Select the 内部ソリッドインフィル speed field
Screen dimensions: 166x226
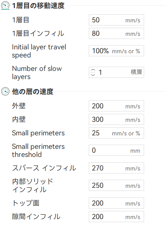coord(116,186)
